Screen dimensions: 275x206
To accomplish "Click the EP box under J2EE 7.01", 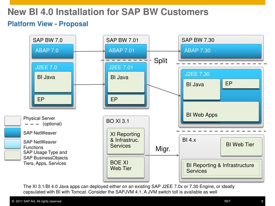I will click(126, 99).
